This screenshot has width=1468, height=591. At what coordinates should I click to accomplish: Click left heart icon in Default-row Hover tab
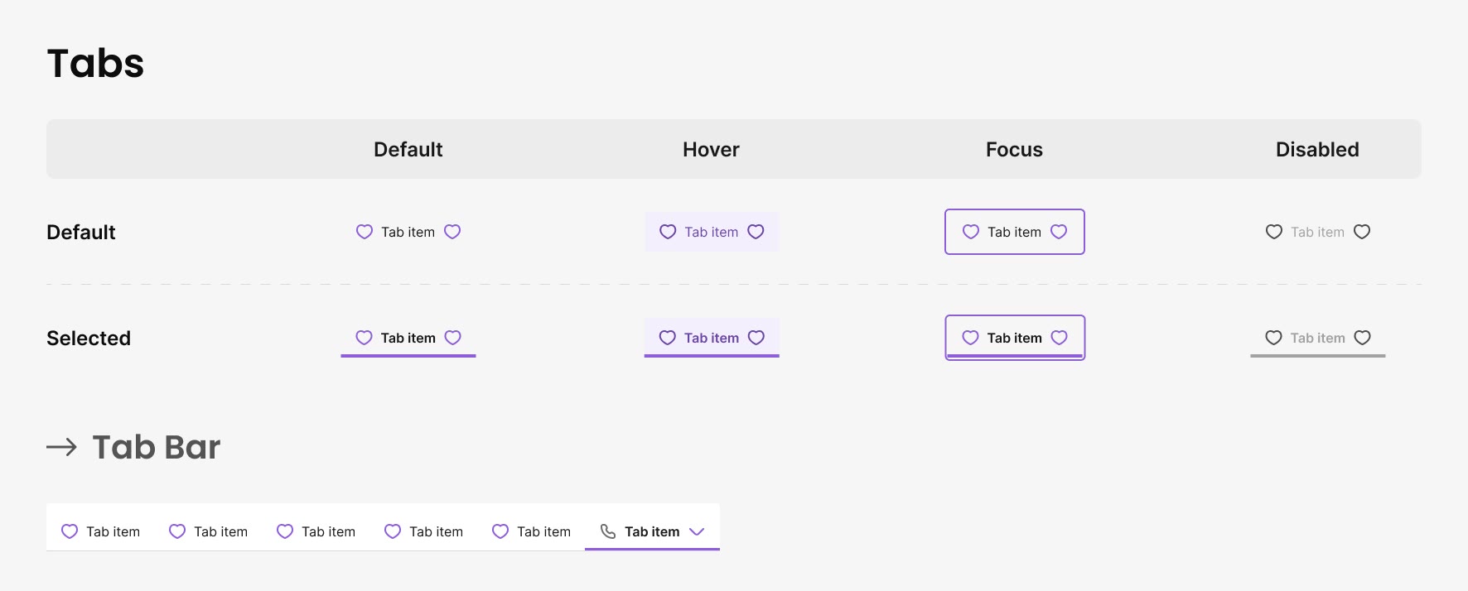pyautogui.click(x=668, y=232)
